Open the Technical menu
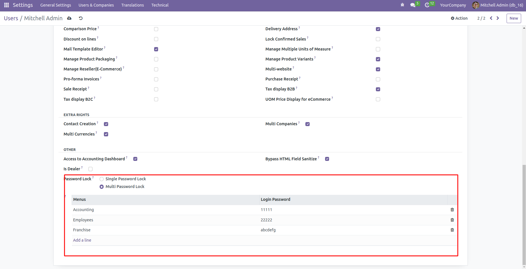Viewport: 526px width, 269px height. (x=160, y=5)
